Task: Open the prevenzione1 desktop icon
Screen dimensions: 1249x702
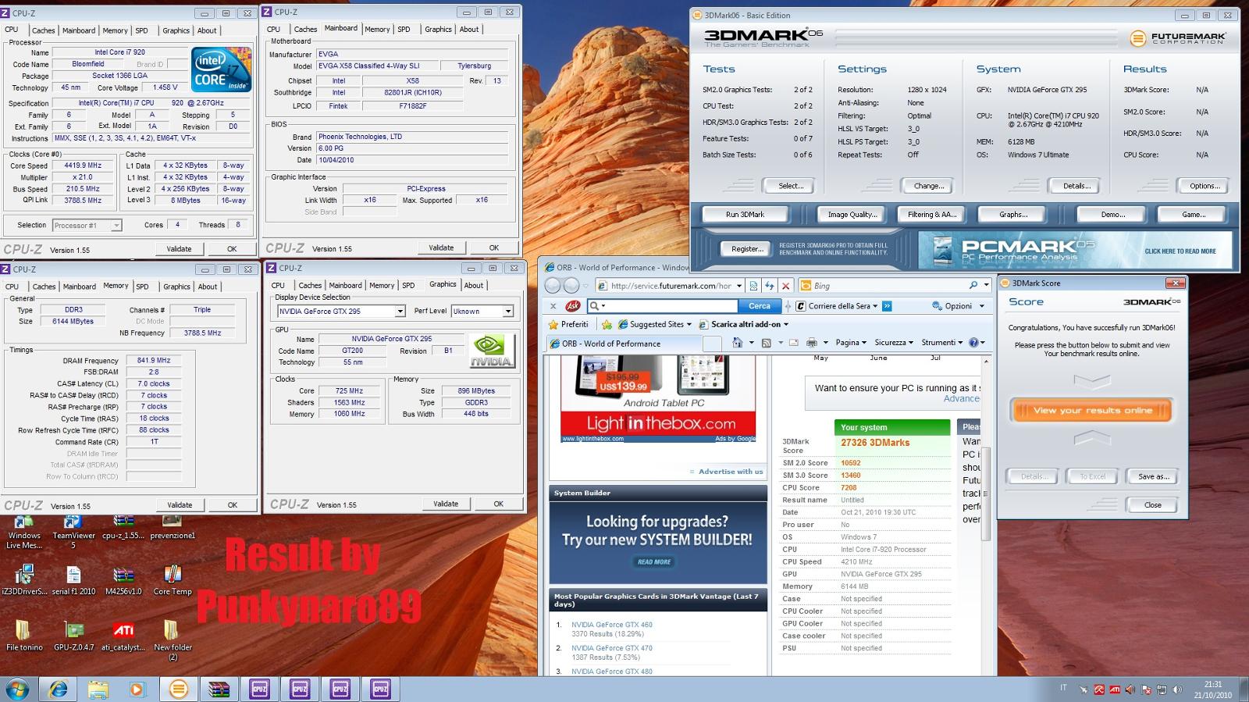Action: point(172,526)
